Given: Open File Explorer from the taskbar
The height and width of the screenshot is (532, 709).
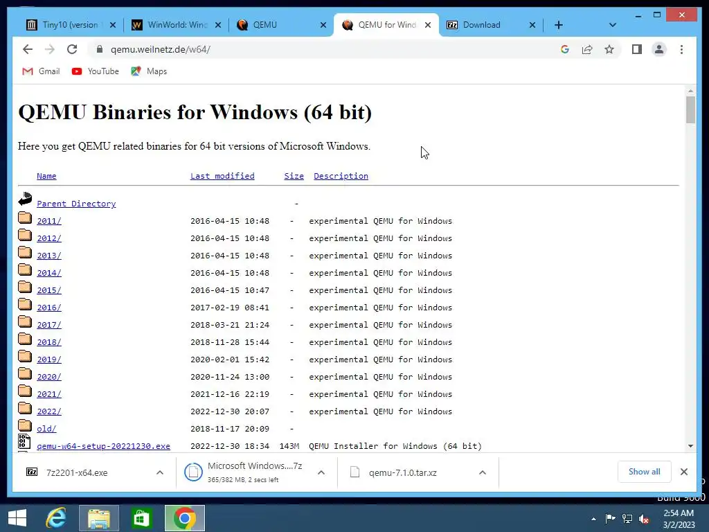Looking at the screenshot, I should click(x=99, y=518).
